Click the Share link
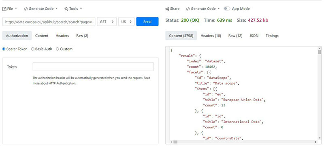Image resolution: width=324 pixels, height=149 pixels. (x=173, y=9)
